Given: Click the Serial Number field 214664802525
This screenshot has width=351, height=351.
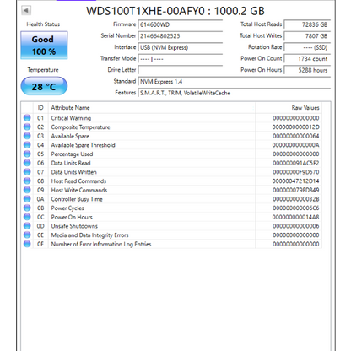Looking at the screenshot, I should click(181, 36).
